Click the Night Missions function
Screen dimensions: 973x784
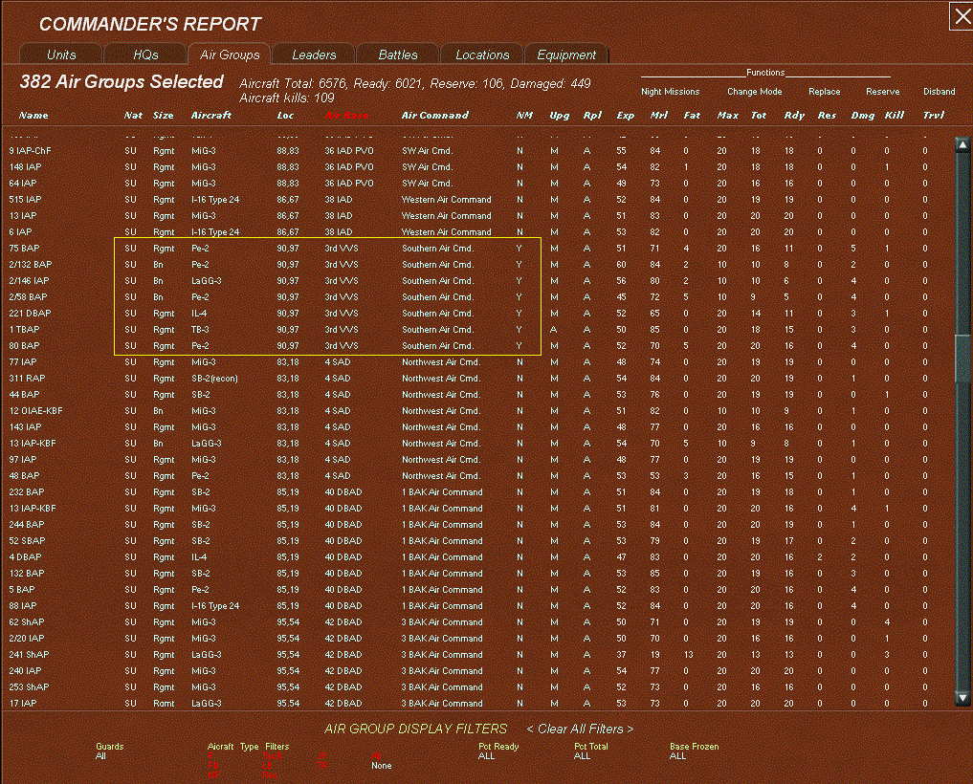pos(670,91)
